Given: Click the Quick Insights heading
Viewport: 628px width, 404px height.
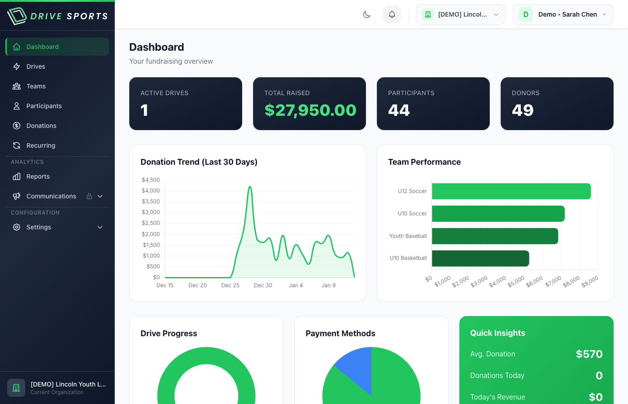Looking at the screenshot, I should click(497, 333).
